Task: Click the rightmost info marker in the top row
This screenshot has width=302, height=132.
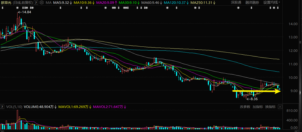Action: pos(278,8)
